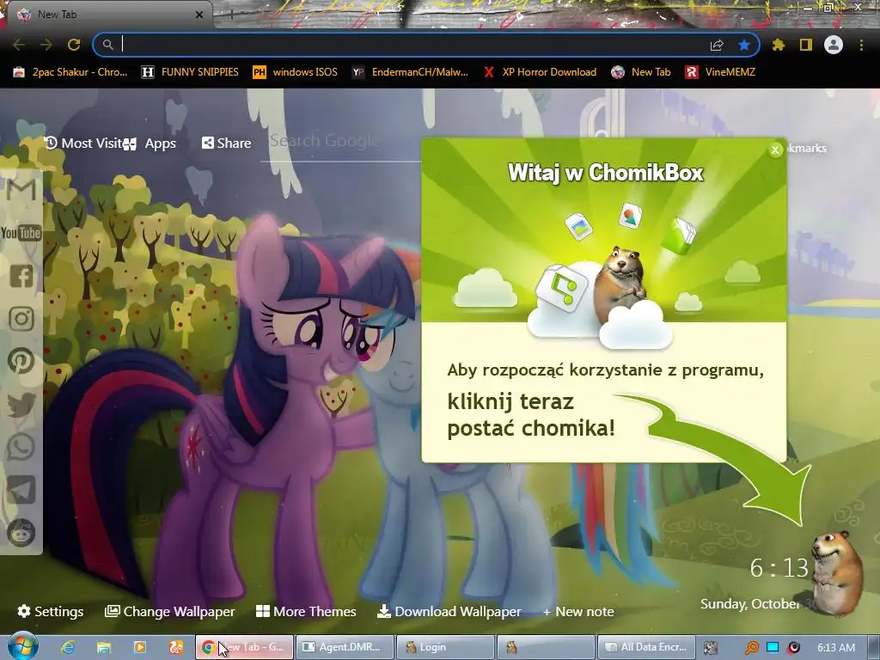Open WhatsApp shortcut in left sidebar
The image size is (880, 660).
coord(21,447)
